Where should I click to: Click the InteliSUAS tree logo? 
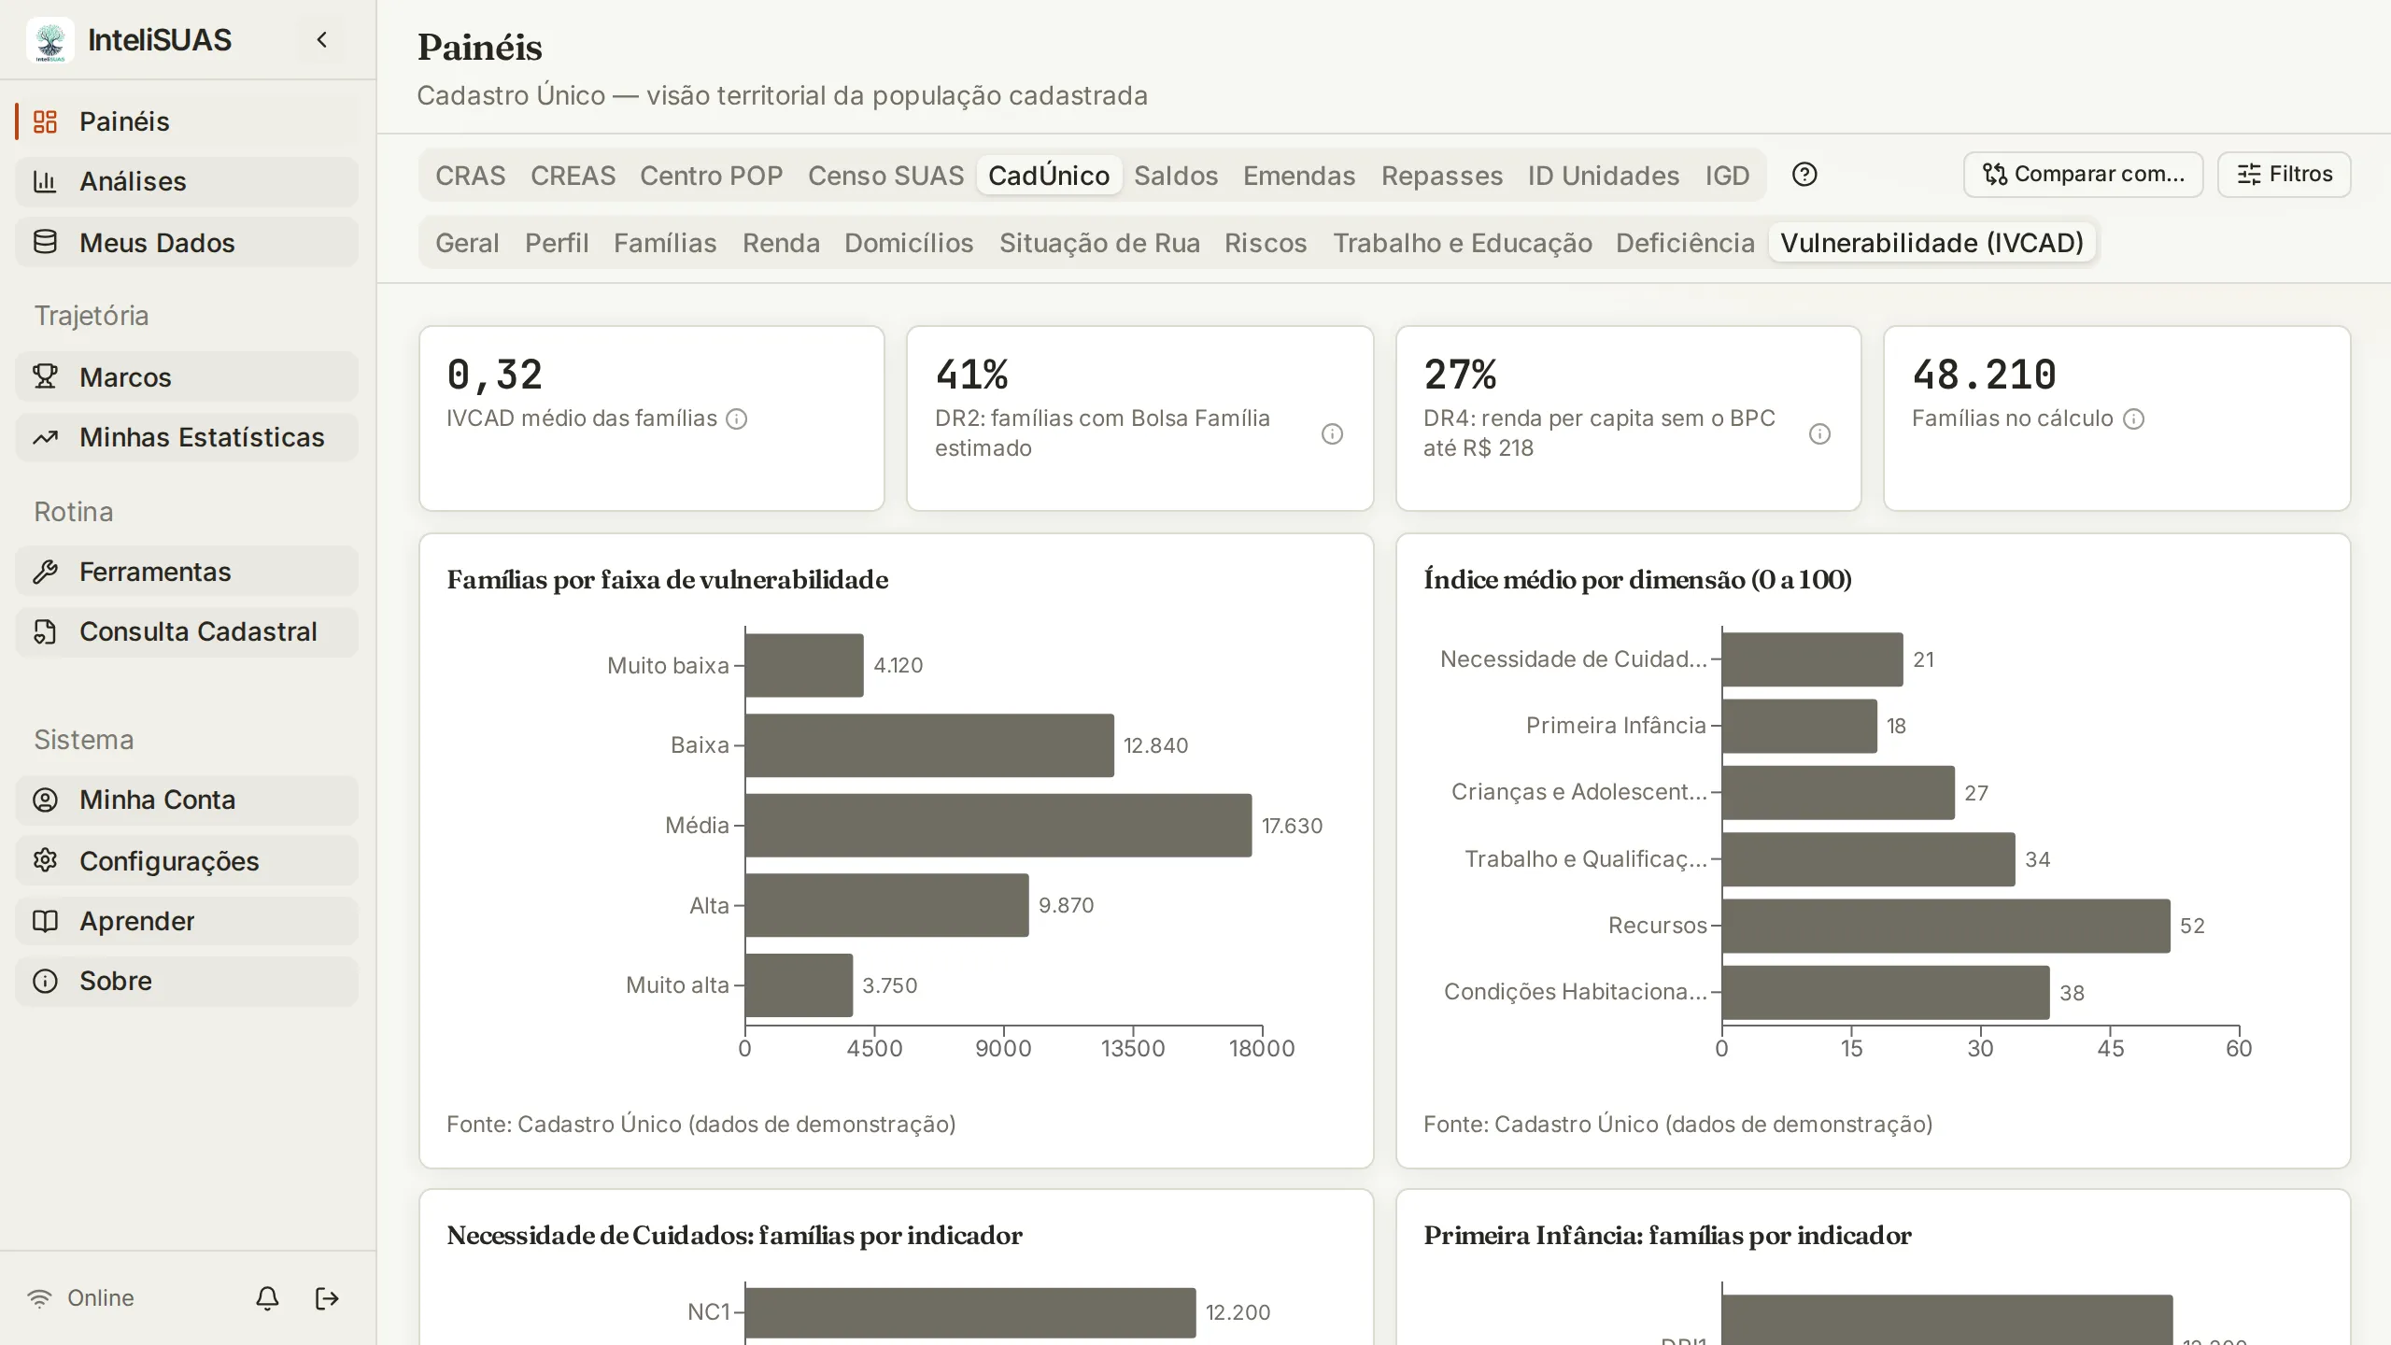50,40
